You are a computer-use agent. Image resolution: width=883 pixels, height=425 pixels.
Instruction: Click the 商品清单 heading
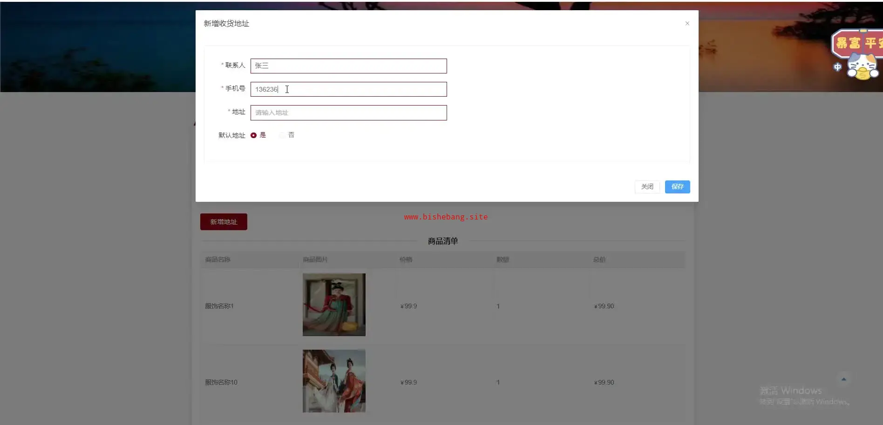tap(443, 241)
